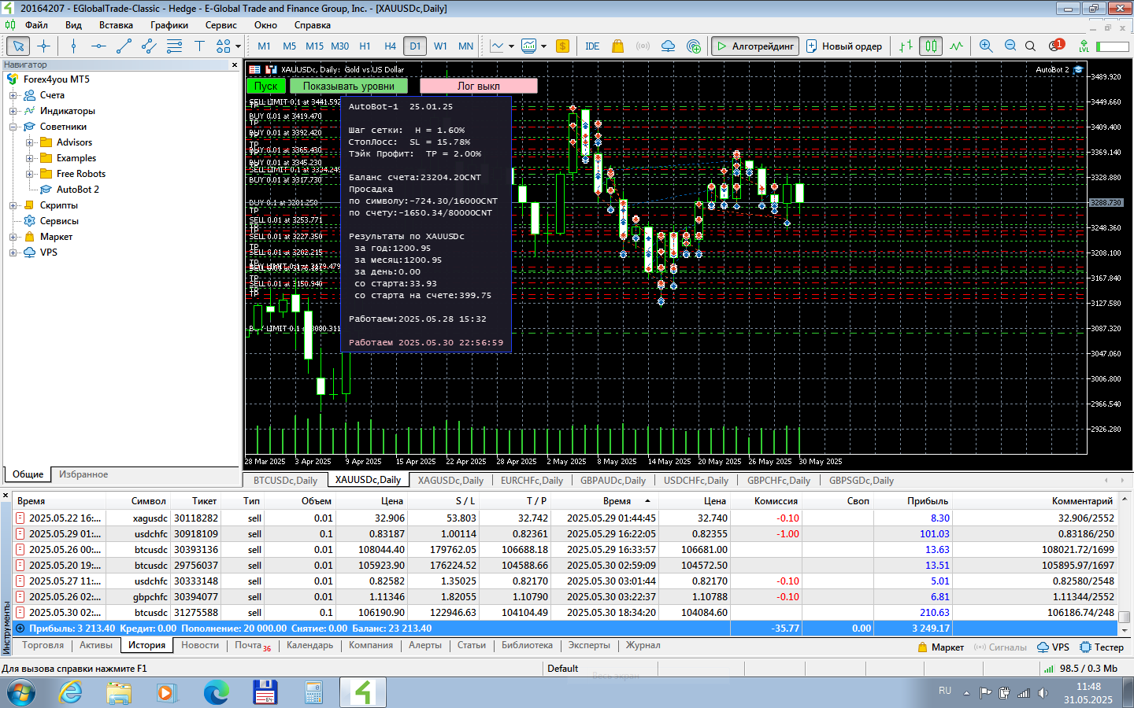This screenshot has width=1134, height=708.
Task: Select AutoBot 2 in the Navigator
Action: pyautogui.click(x=77, y=190)
